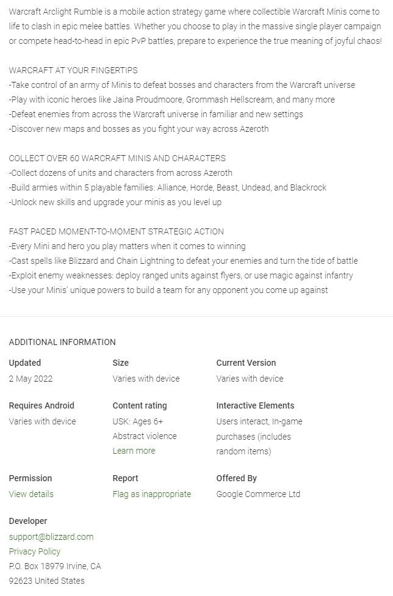Click the ADDITIONAL INFORMATION heading

[x=62, y=342]
